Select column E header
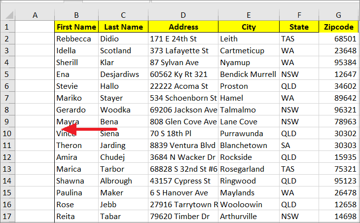360x223 pixels. 249,15
